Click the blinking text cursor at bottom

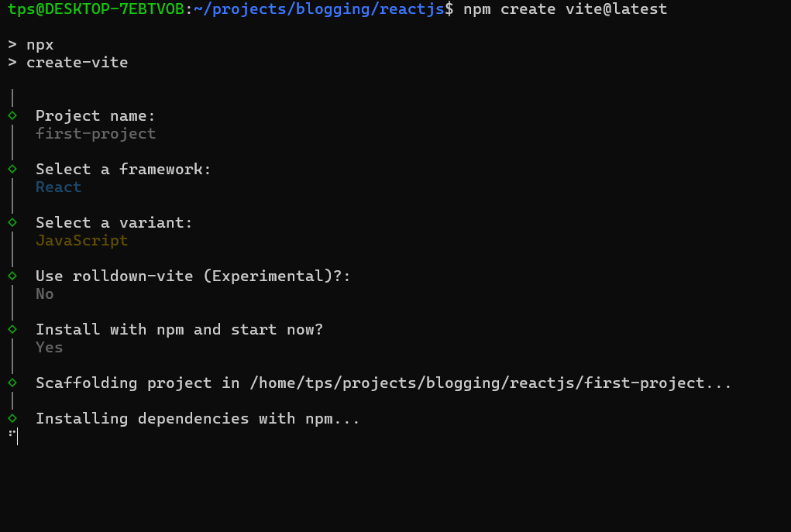(17, 437)
